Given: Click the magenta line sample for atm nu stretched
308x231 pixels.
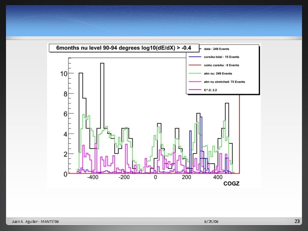Looking at the screenshot, I should coord(195,82).
